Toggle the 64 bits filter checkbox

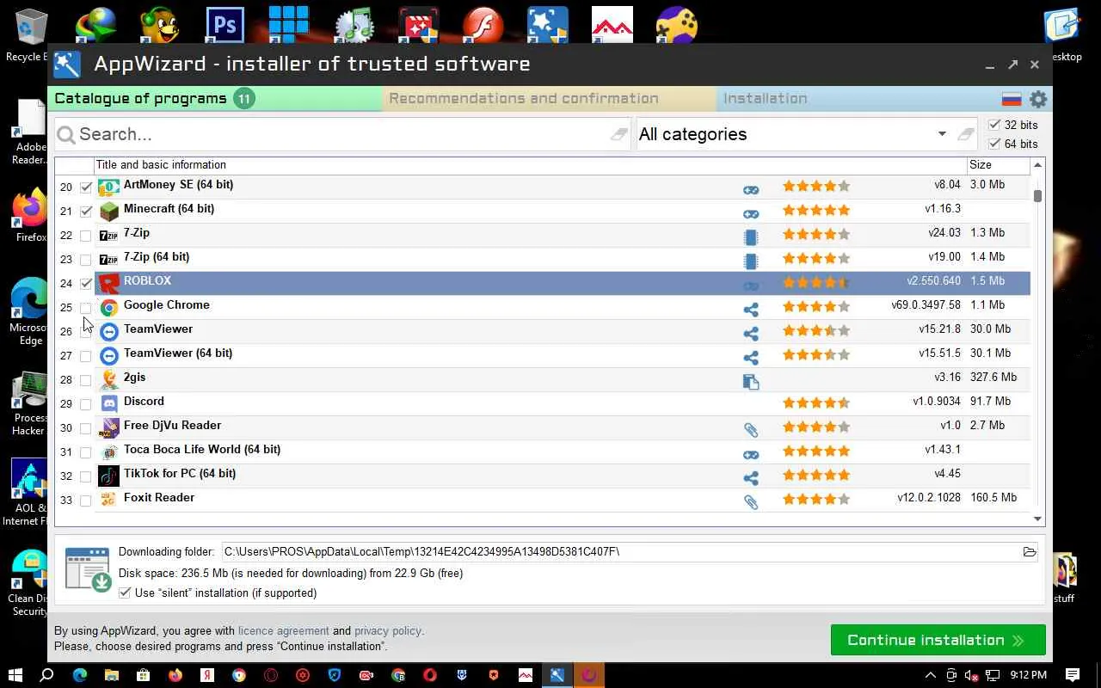(x=994, y=144)
